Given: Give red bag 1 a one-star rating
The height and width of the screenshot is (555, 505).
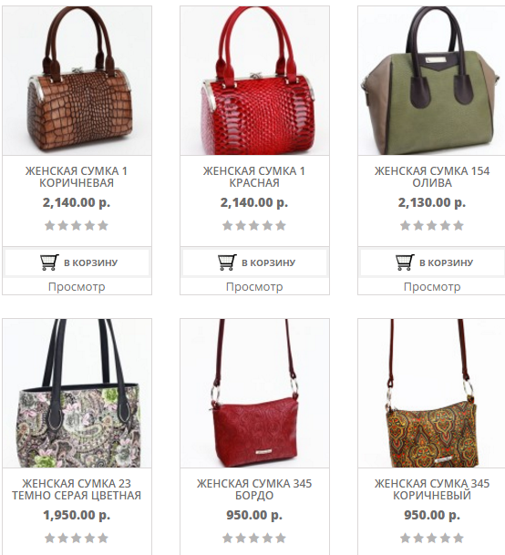Looking at the screenshot, I should (227, 225).
